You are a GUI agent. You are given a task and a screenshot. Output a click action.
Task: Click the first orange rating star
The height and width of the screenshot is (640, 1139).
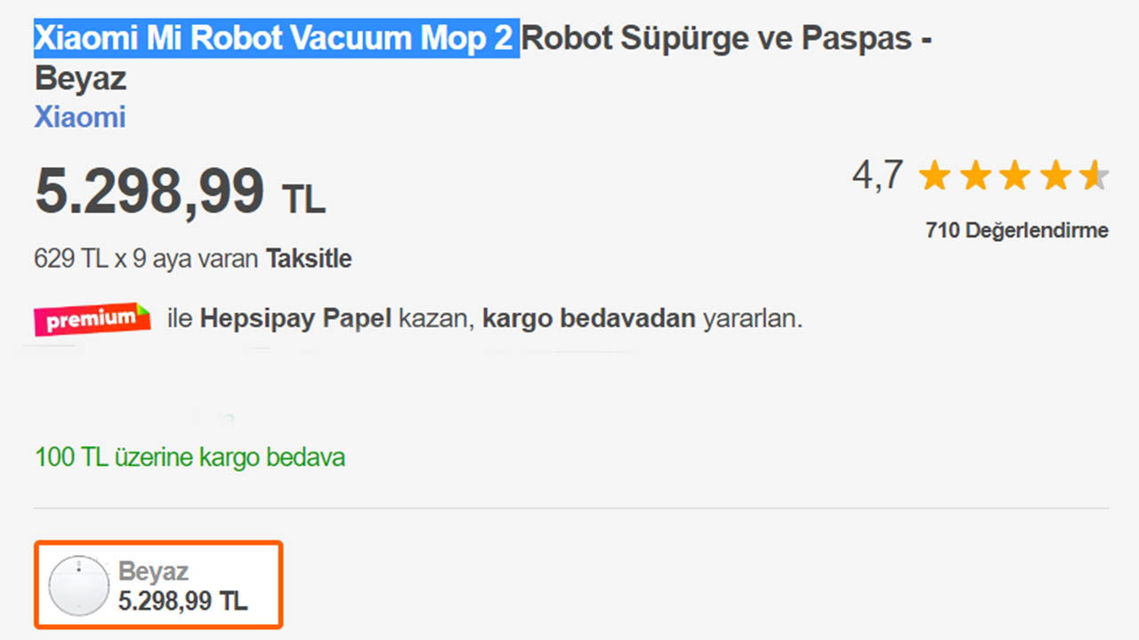coord(934,176)
